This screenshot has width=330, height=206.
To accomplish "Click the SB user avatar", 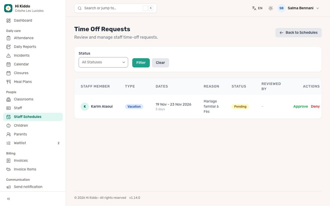I will (x=282, y=8).
